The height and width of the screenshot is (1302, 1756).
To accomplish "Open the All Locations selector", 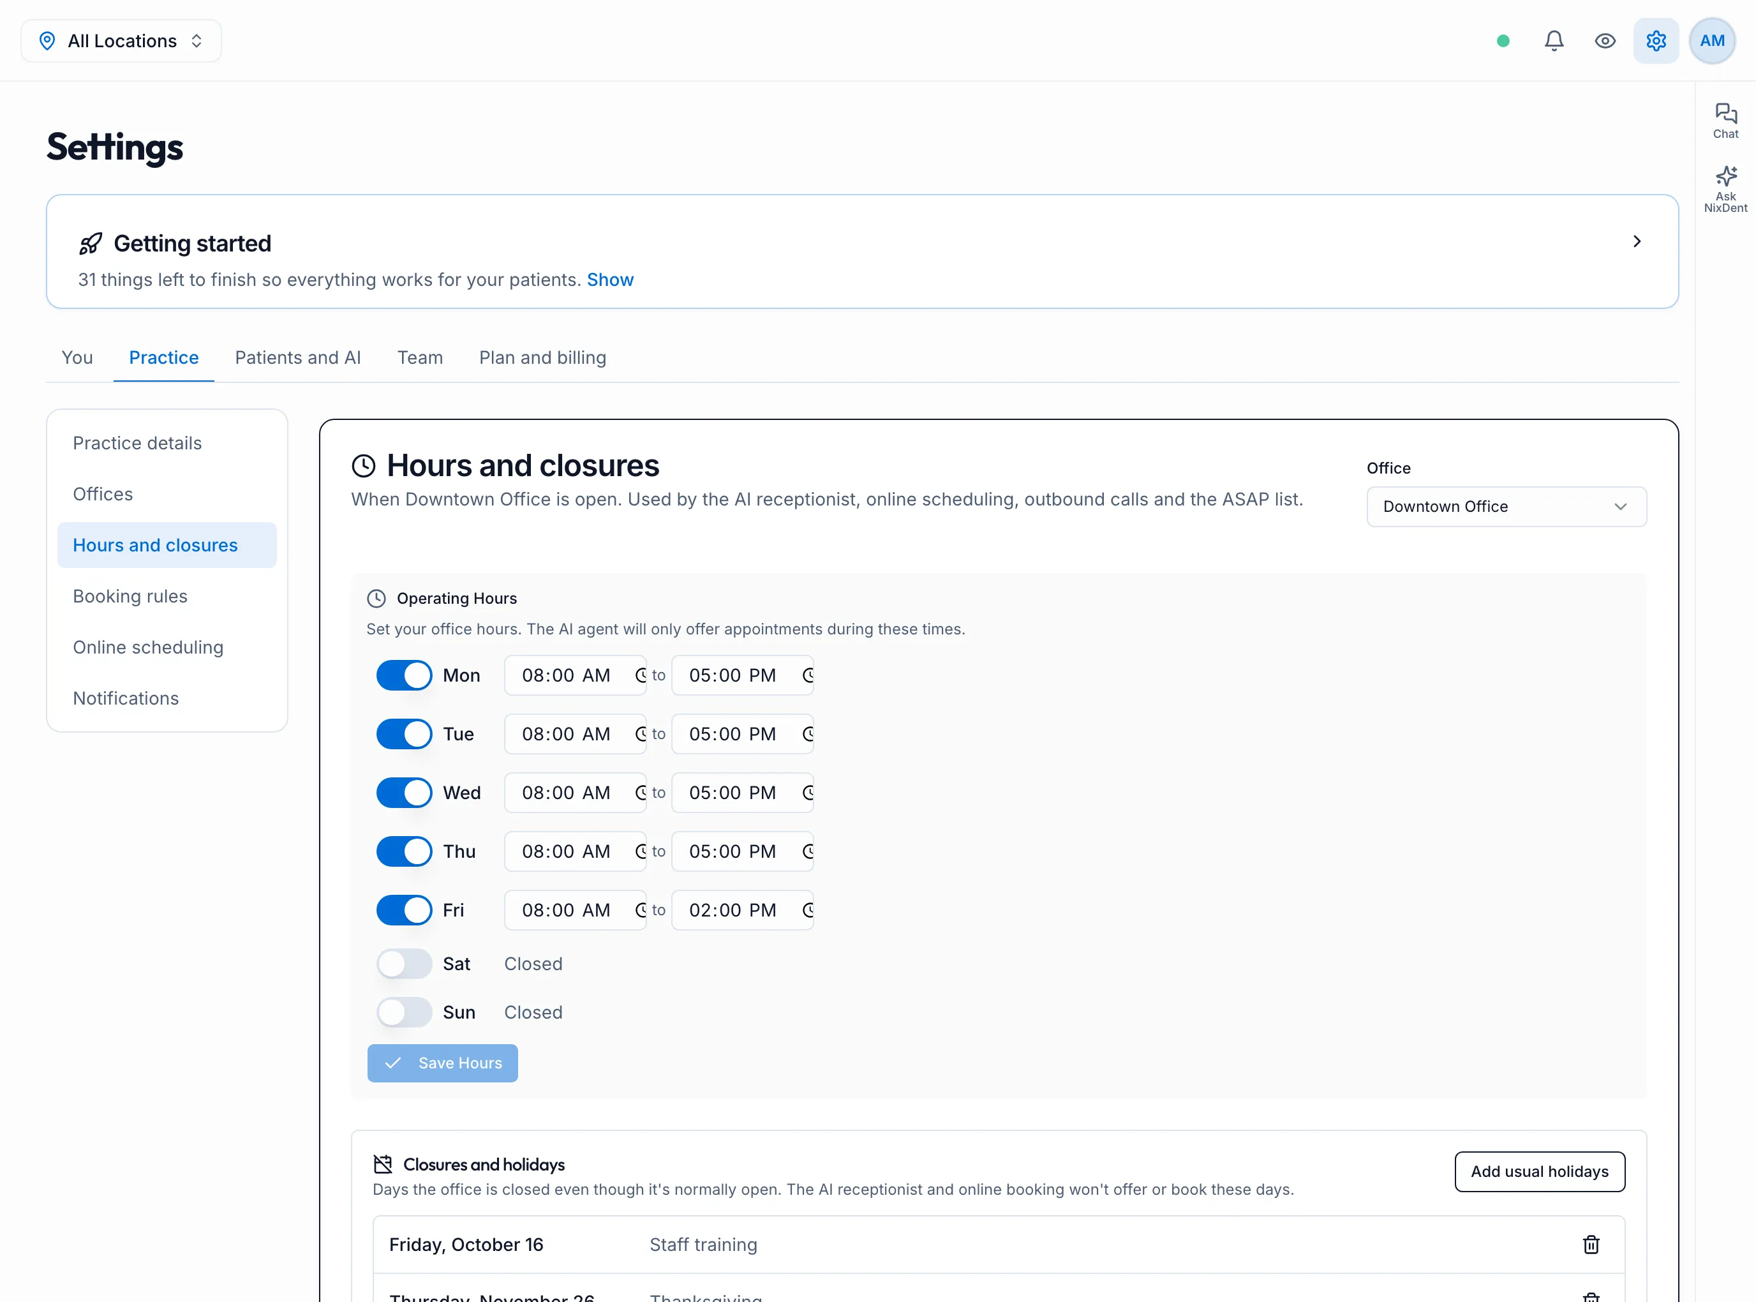I will tap(121, 41).
